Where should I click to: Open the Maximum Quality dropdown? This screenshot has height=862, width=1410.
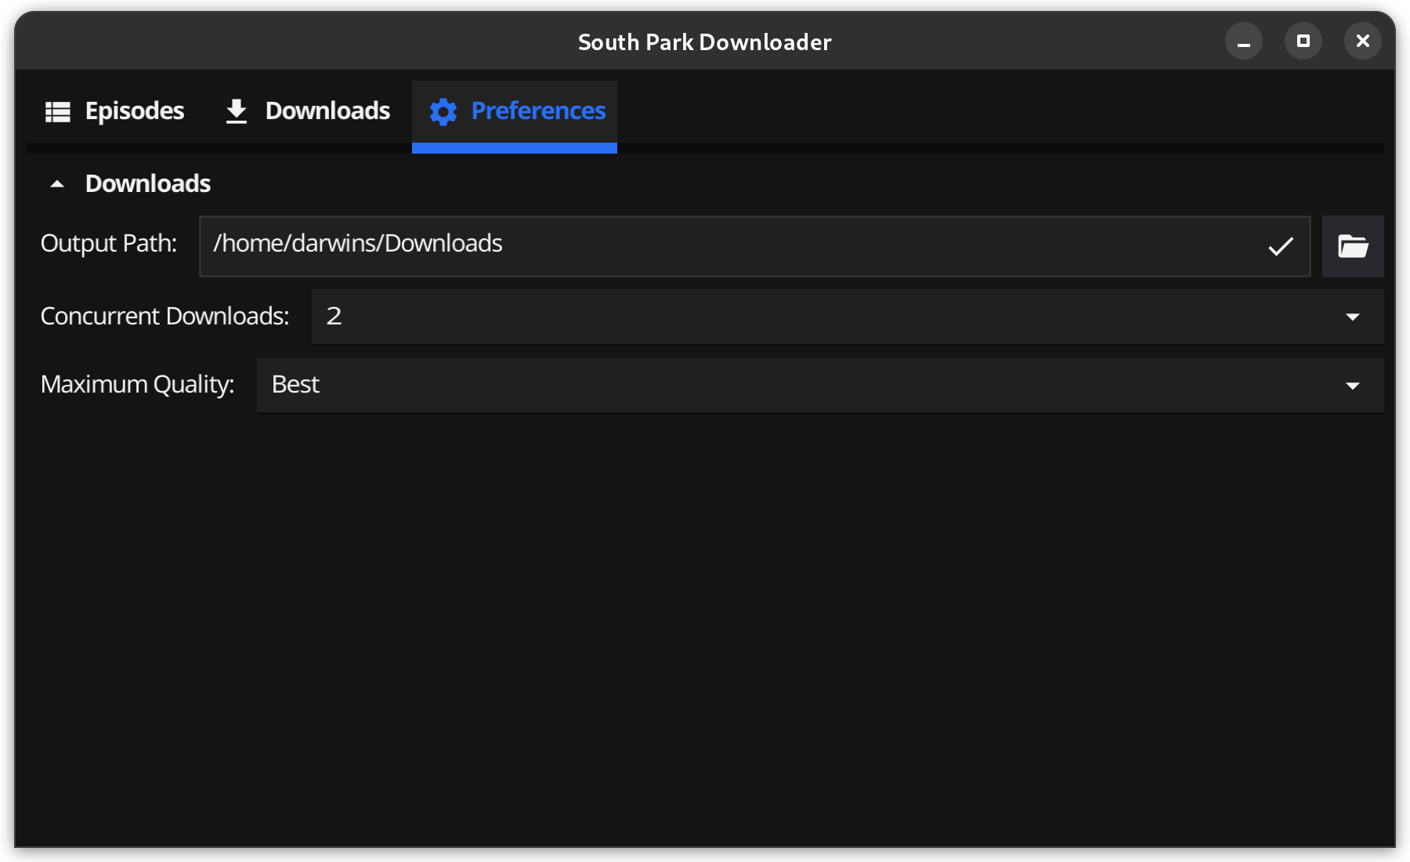[x=820, y=385]
